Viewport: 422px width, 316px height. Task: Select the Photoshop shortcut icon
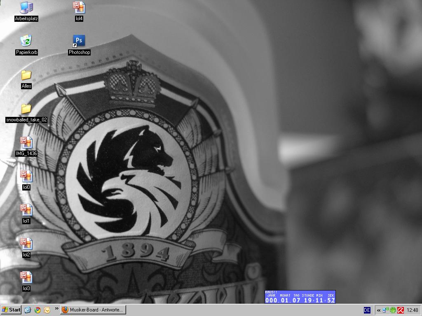[x=79, y=45]
